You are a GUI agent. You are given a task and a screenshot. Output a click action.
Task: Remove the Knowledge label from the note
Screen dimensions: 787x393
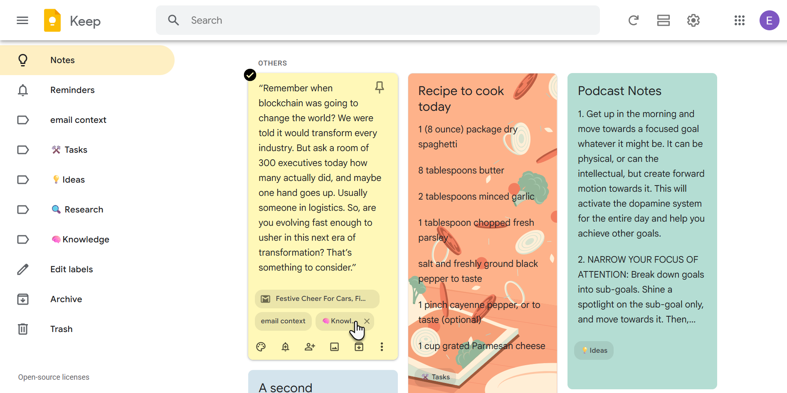tap(367, 321)
